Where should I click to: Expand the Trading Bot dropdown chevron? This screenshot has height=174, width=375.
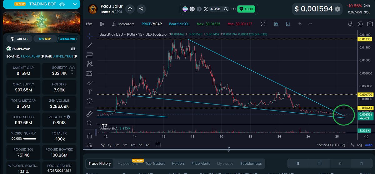point(74,4)
